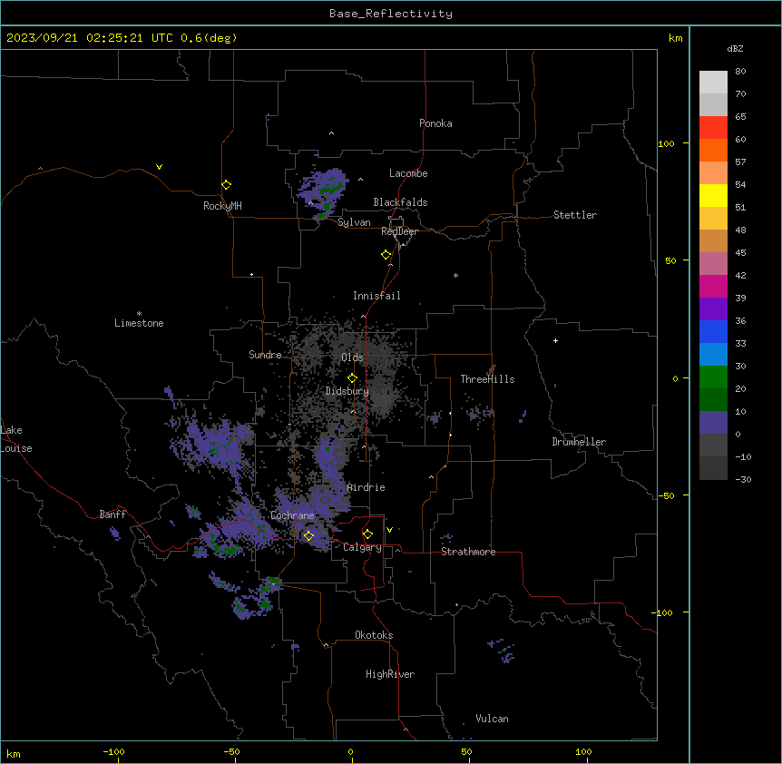Click the Lake Louise label at left edge
The height and width of the screenshot is (764, 782).
coord(15,439)
